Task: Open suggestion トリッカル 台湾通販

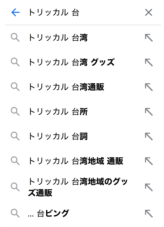Action: click(x=66, y=87)
